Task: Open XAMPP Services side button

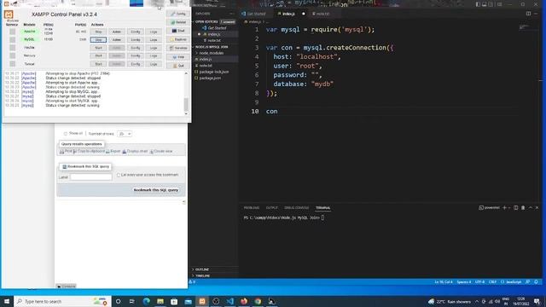Action: point(178,48)
